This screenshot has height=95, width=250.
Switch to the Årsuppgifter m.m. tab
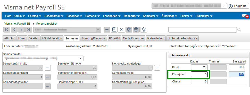pos(94,38)
